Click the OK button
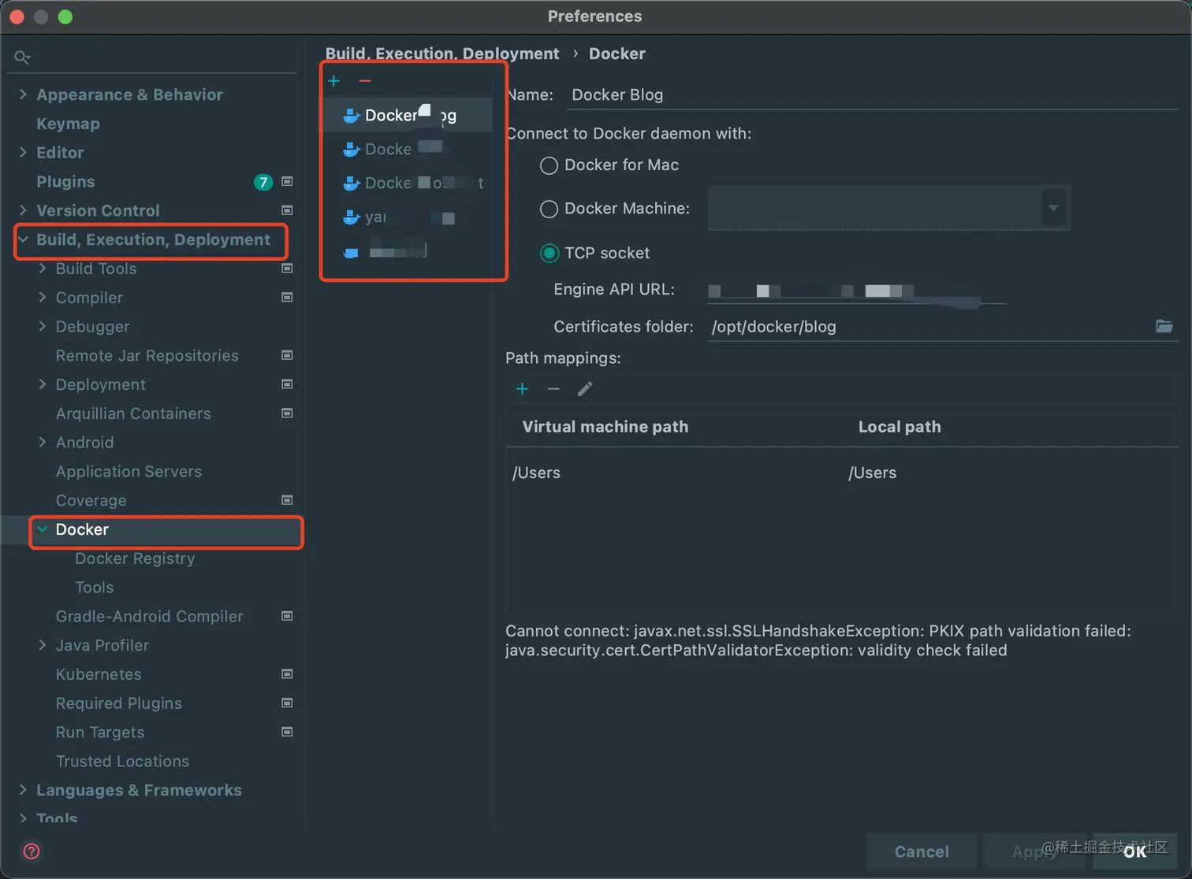1192x879 pixels. [1134, 851]
